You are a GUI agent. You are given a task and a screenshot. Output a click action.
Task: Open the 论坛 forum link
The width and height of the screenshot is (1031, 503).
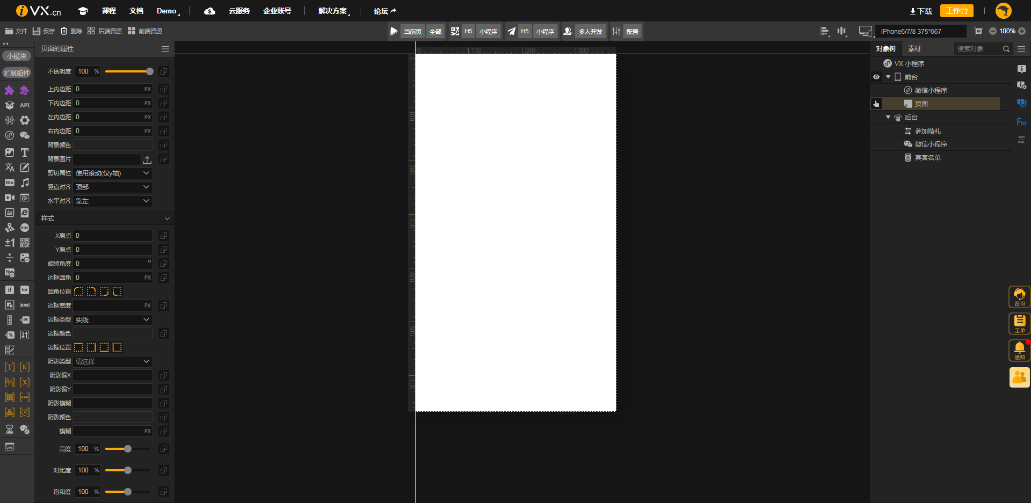tap(384, 11)
